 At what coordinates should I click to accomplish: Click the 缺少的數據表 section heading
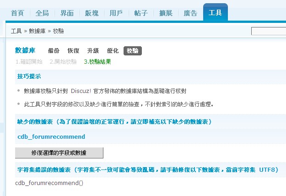click(114, 122)
